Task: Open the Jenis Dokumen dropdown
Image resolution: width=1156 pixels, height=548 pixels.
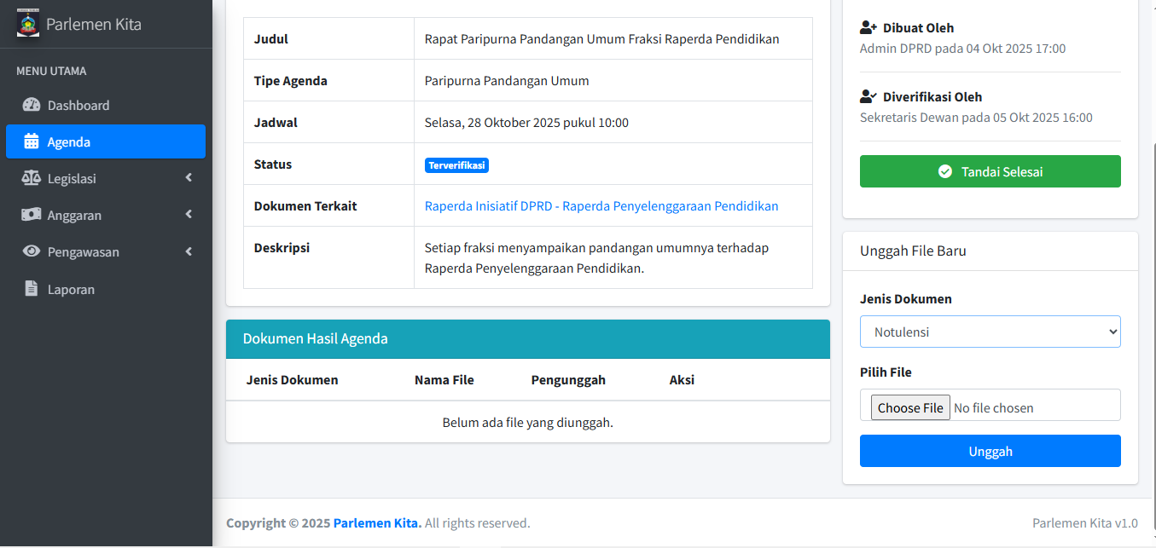Action: pos(990,332)
